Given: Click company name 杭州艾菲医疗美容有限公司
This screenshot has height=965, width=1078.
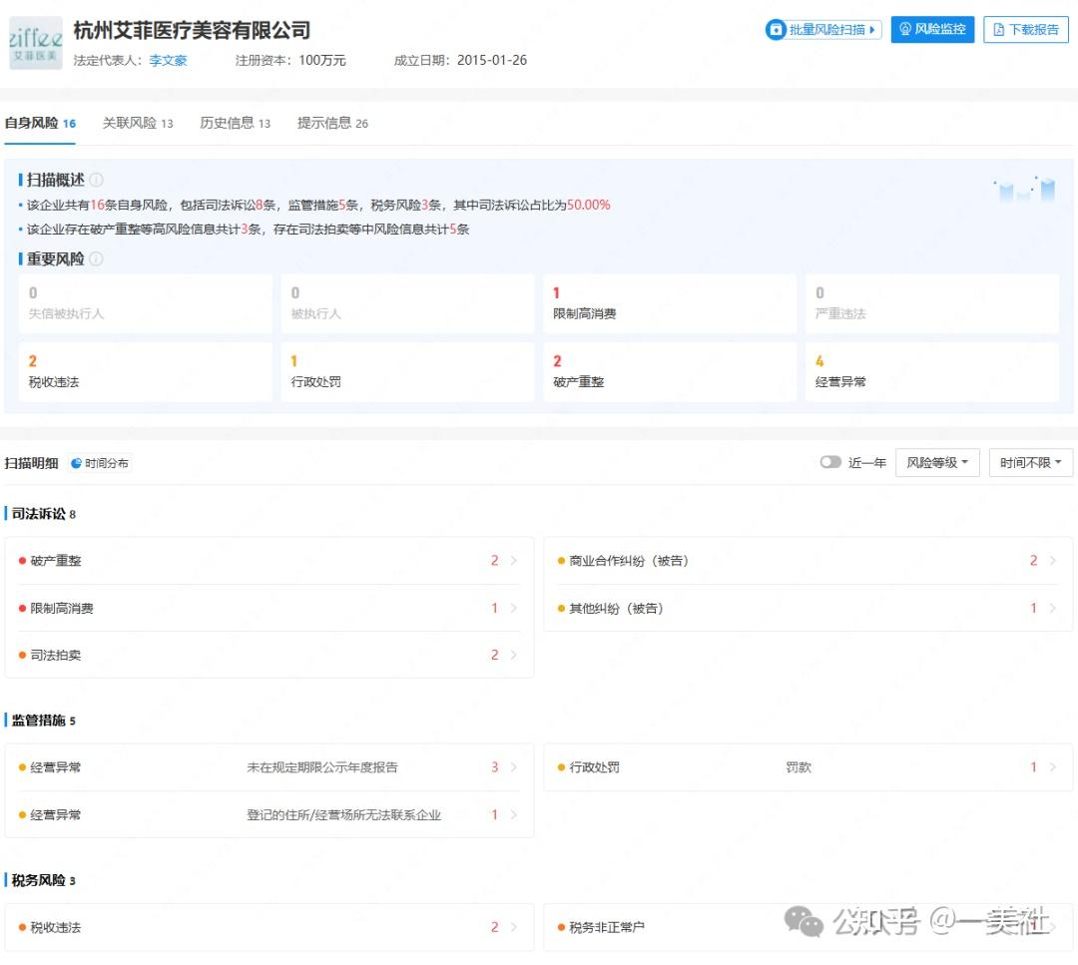Looking at the screenshot, I should (192, 30).
